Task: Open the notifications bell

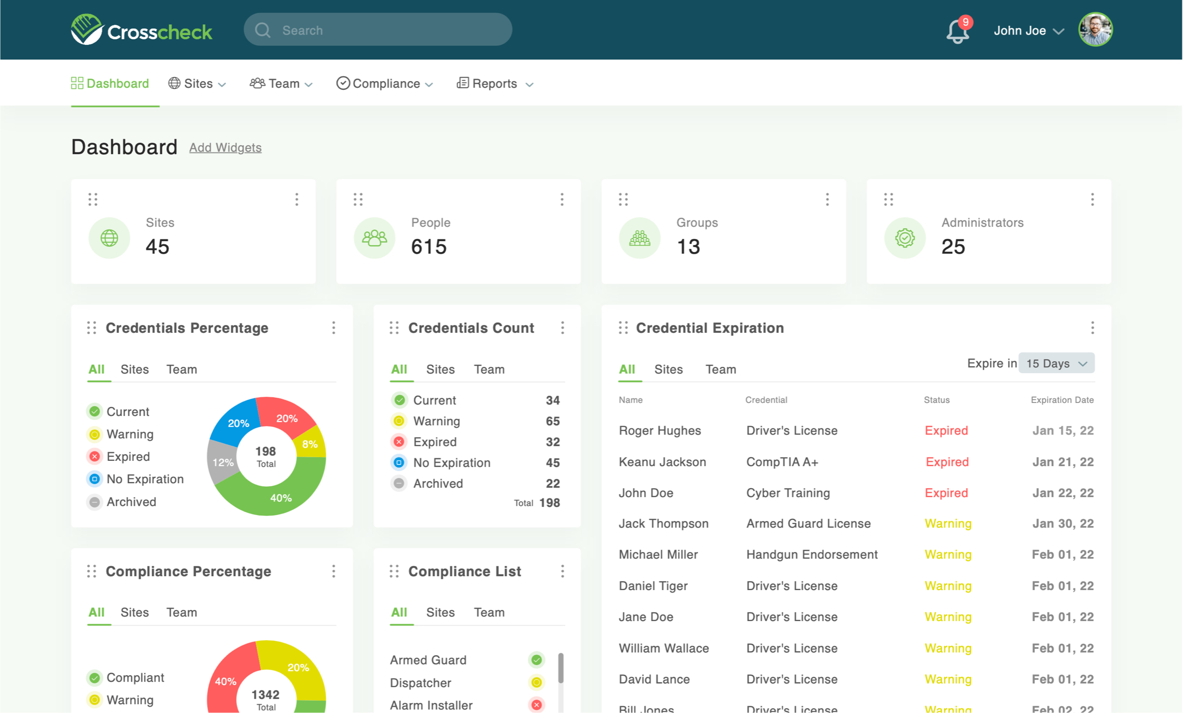Action: click(x=957, y=31)
